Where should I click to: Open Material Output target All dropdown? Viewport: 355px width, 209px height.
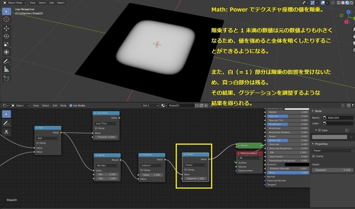click(249, 158)
